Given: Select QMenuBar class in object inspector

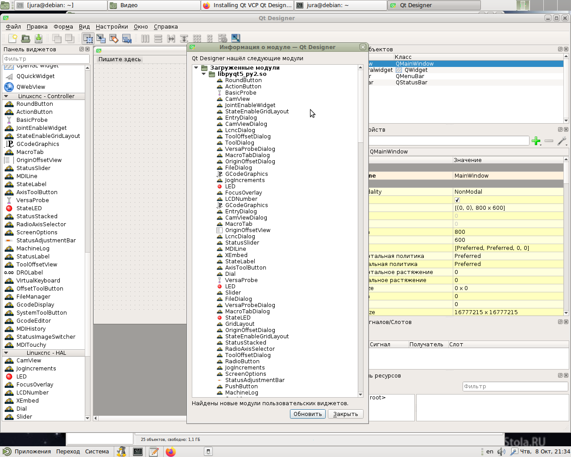Looking at the screenshot, I should pyautogui.click(x=410, y=76).
